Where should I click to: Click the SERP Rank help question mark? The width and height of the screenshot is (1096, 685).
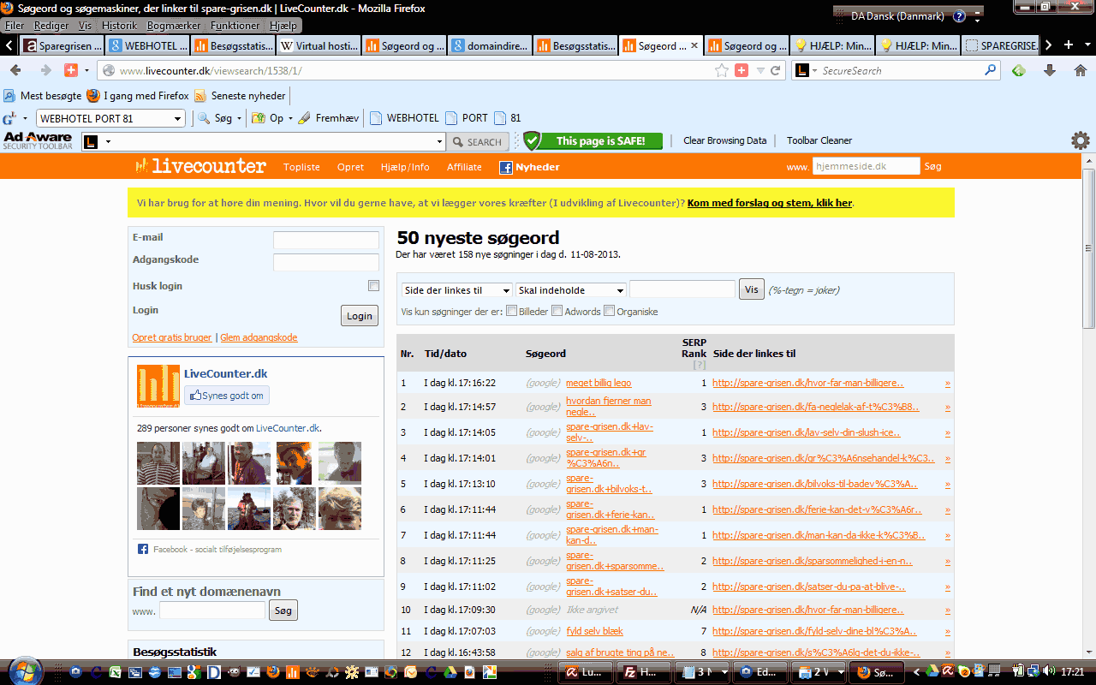click(x=698, y=366)
